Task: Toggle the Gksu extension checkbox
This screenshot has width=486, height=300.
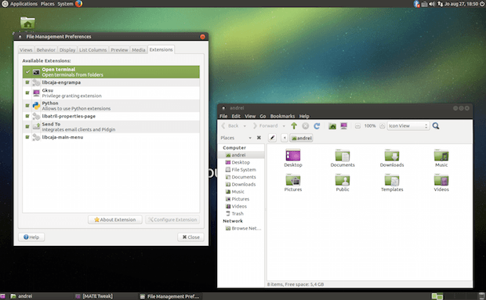Action: (x=27, y=93)
